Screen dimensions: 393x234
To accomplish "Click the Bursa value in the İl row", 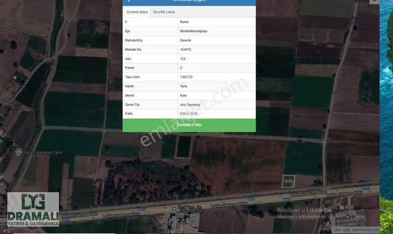I will (x=184, y=22).
